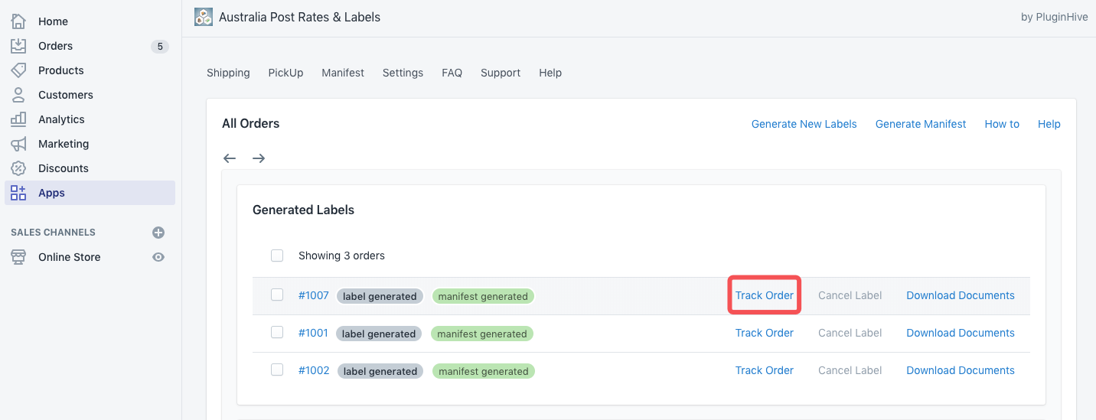Open the PickUp tab

(x=285, y=73)
